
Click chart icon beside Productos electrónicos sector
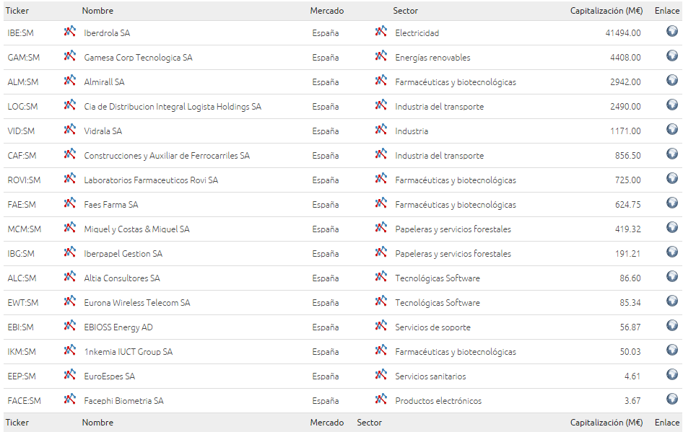point(380,399)
